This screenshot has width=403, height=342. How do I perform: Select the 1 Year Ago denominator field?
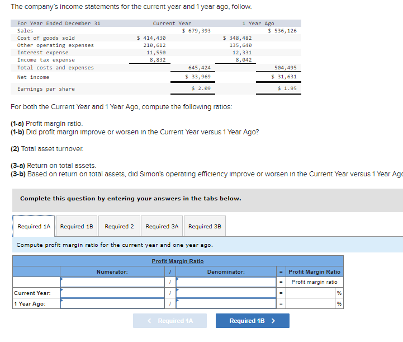[226, 303]
